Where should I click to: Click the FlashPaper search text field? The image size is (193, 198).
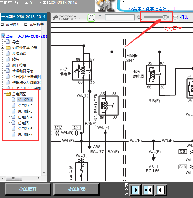click(x=120, y=17)
